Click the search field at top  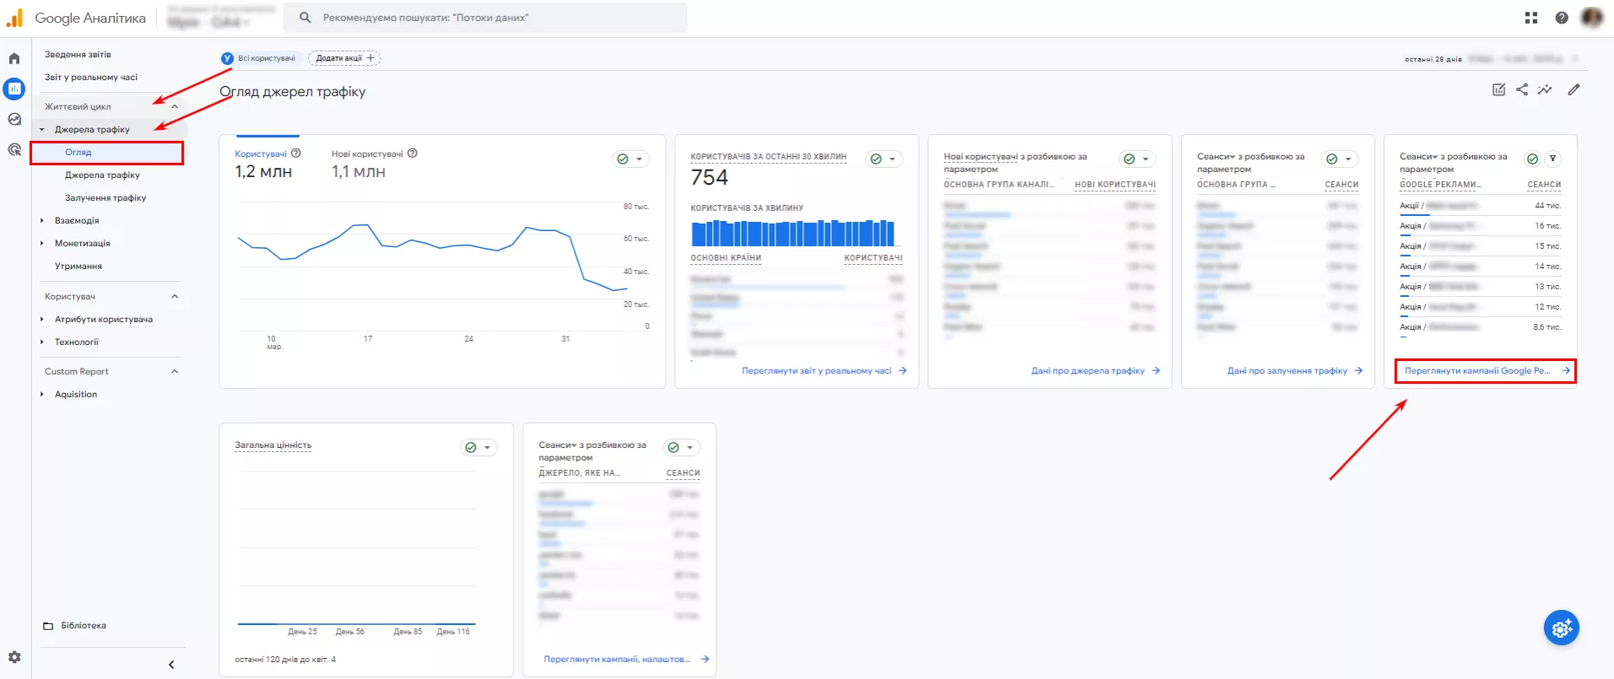point(485,18)
